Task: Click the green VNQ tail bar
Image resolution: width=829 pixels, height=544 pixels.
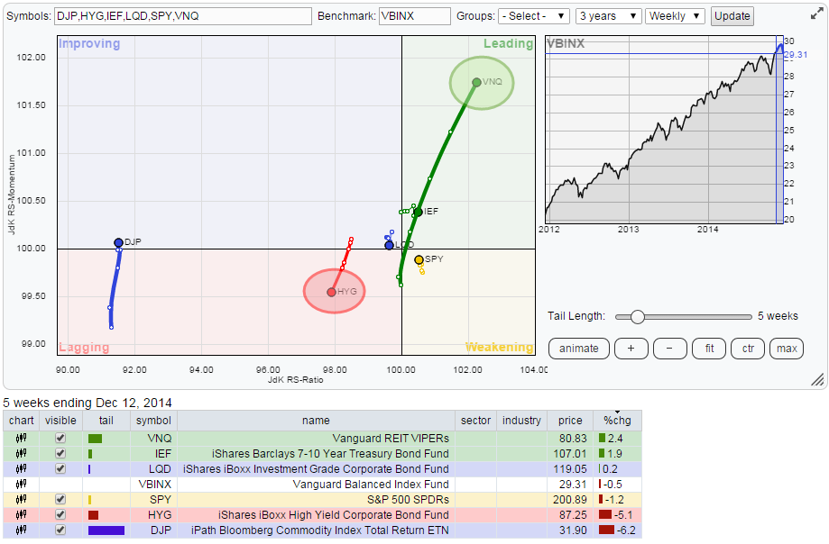Action: point(95,439)
